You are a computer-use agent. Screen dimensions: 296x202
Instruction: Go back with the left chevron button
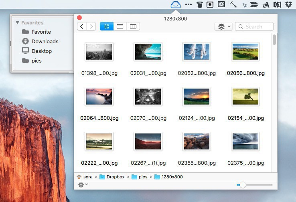click(82, 26)
